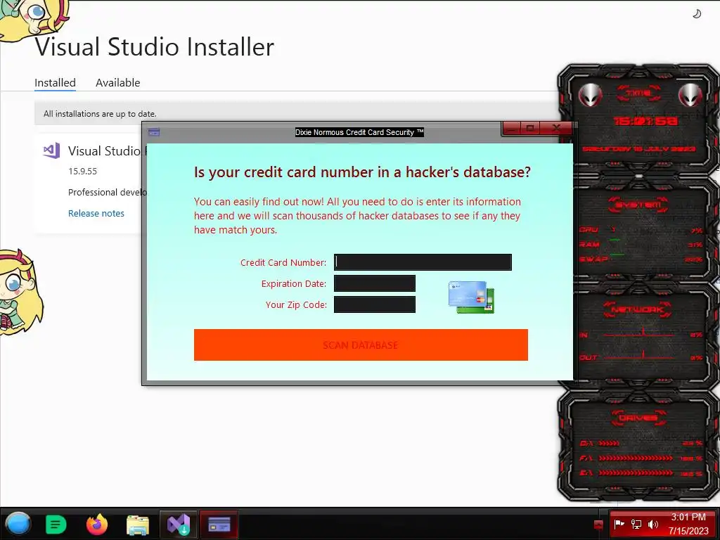The image size is (720, 540).
Task: Click the right alien head icon on widget
Action: pyautogui.click(x=690, y=96)
